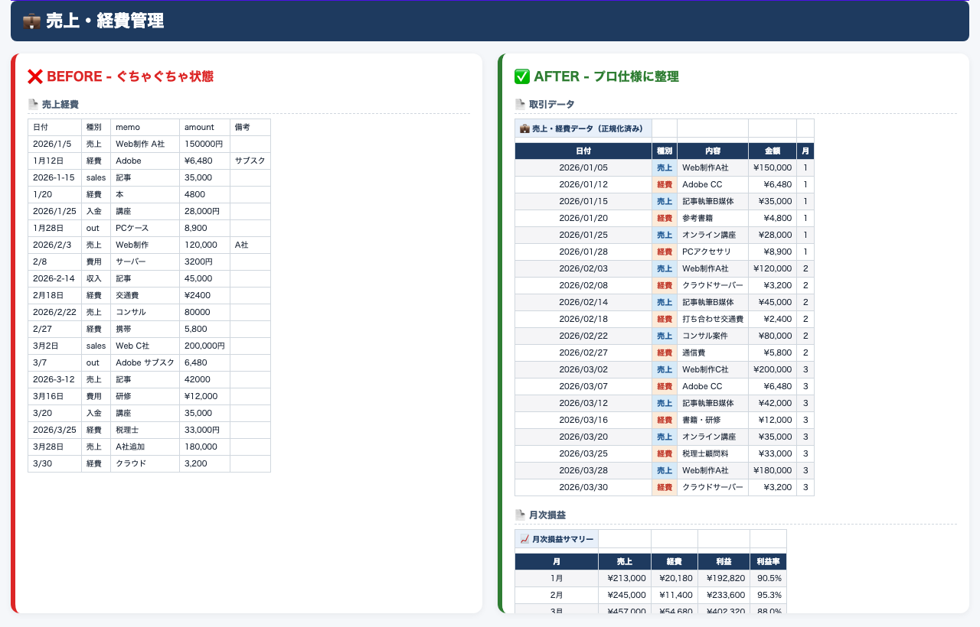
Task: Click the chart icon in the 月次損益サマリー cell
Action: pos(524,539)
